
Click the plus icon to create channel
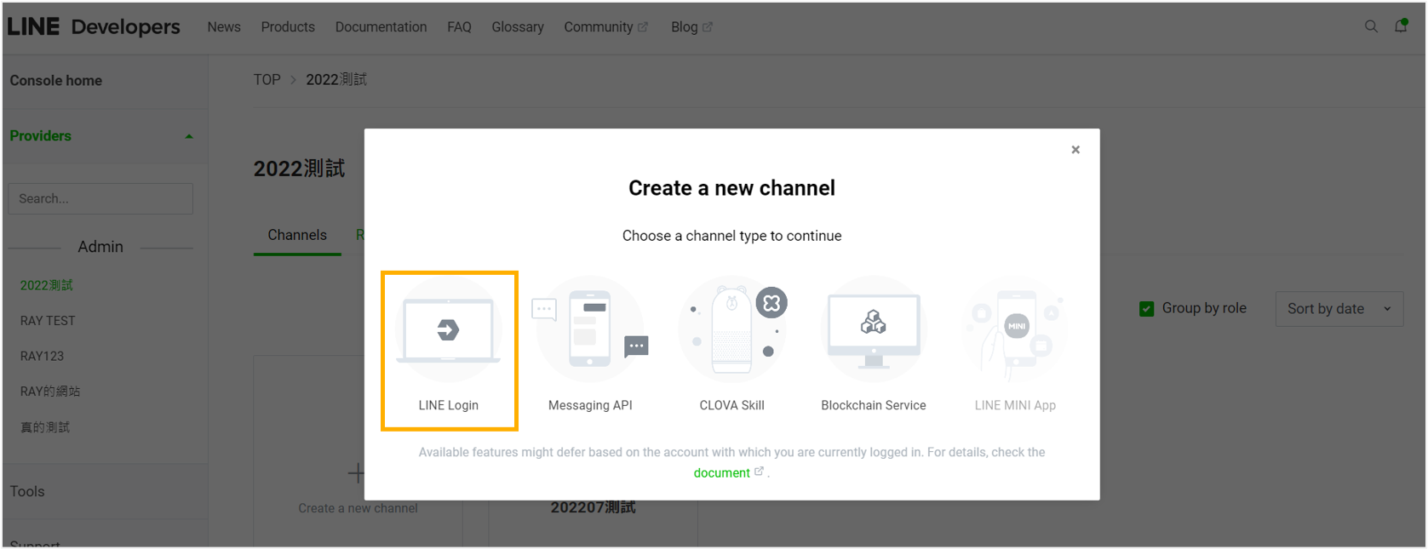click(x=357, y=473)
